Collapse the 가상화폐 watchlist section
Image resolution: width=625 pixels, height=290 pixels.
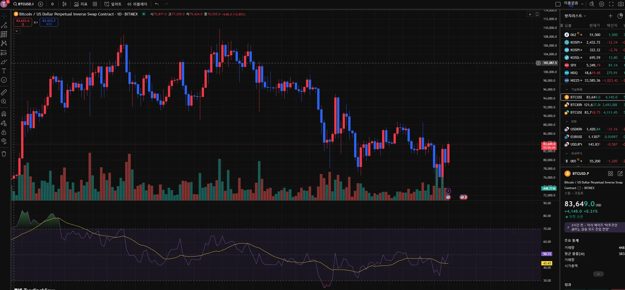(567, 89)
